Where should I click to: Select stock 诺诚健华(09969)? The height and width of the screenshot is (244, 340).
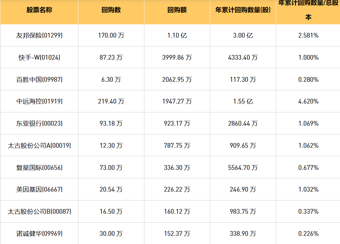click(39, 234)
